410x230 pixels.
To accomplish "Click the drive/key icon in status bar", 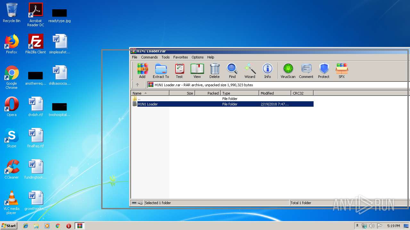I will click(137, 203).
